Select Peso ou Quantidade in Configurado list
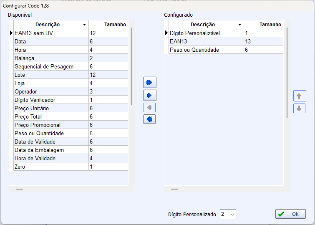 [206, 50]
